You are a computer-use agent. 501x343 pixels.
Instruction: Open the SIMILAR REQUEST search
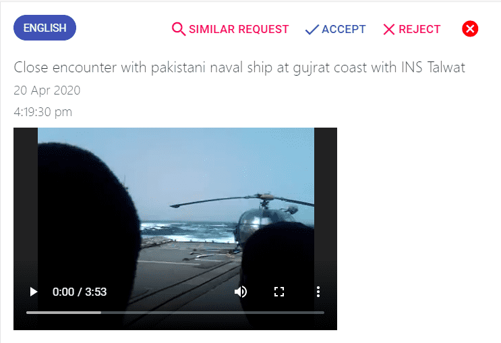point(230,29)
